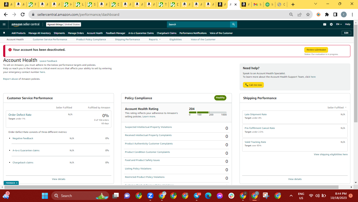
Task: Click the Leave Feedback link
Action: 48,61
